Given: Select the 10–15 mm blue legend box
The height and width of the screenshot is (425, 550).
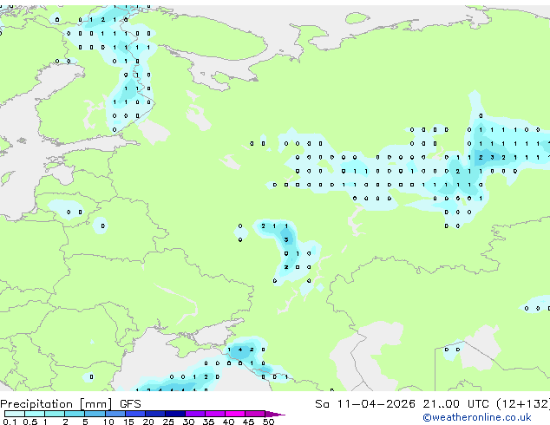Looking at the screenshot, I should pyautogui.click(x=115, y=414).
